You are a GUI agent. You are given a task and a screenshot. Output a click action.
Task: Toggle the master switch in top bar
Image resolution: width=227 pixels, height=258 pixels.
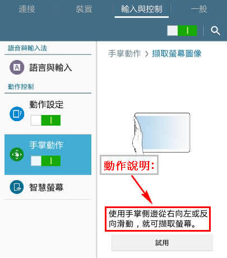coord(182,30)
